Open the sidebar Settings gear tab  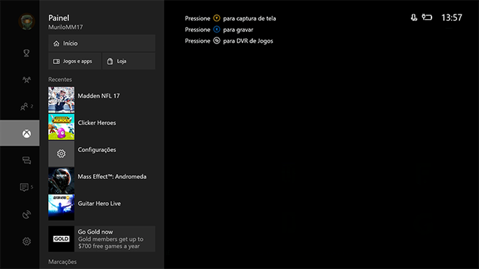click(27, 241)
